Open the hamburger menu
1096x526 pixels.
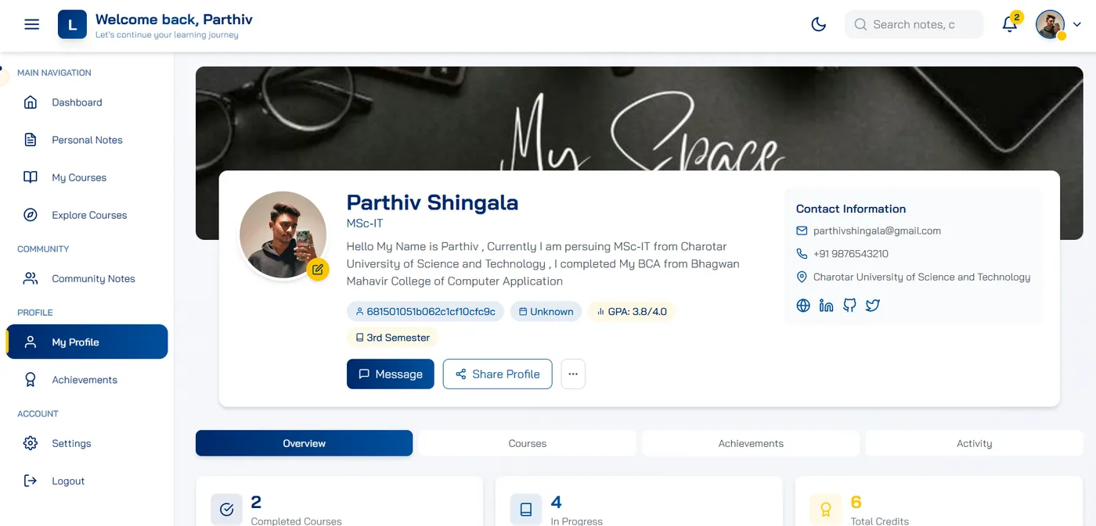click(31, 24)
